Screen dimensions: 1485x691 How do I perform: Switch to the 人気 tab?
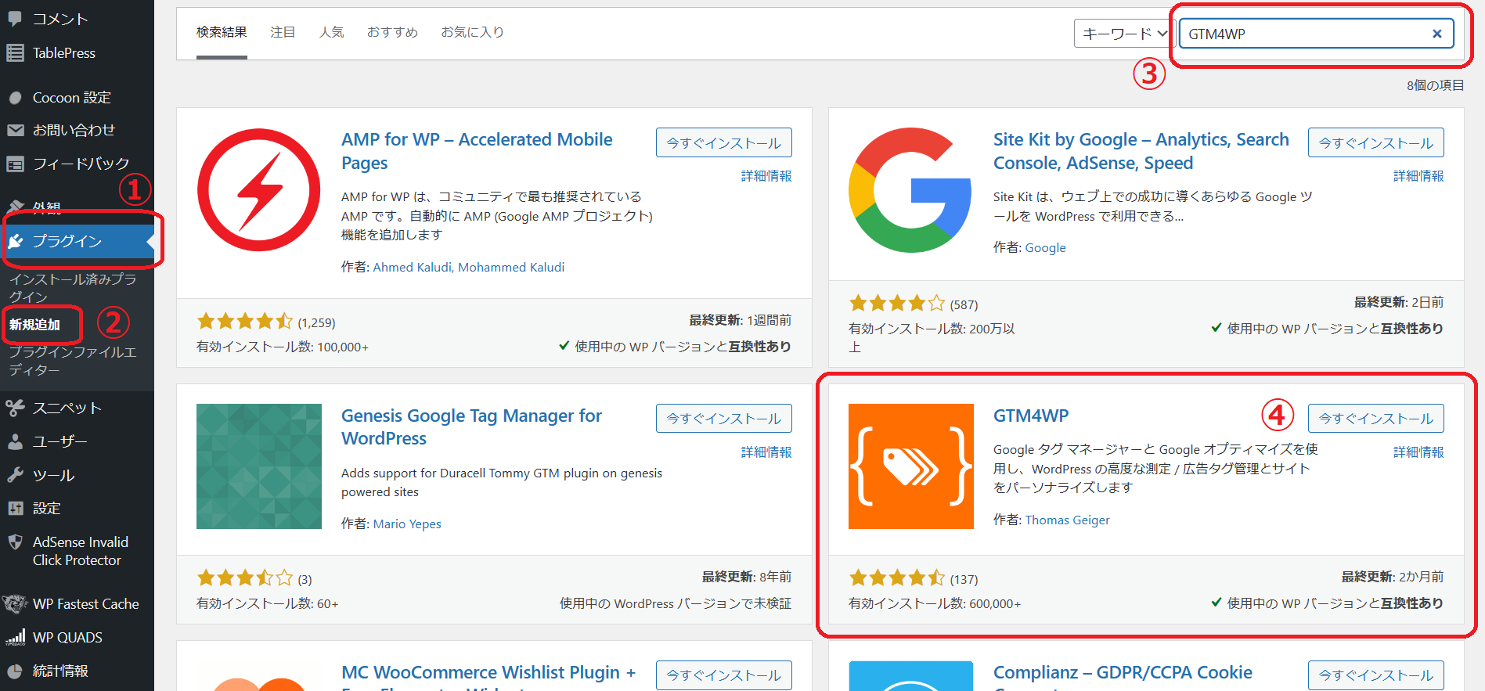331,32
